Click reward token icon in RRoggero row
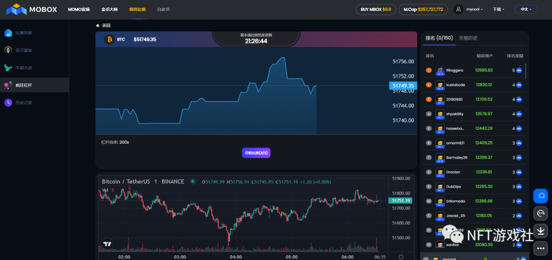The image size is (552, 260). pos(519,70)
